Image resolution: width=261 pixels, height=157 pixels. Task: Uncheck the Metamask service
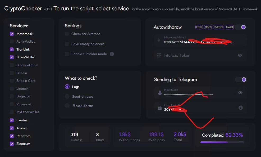click(12, 34)
